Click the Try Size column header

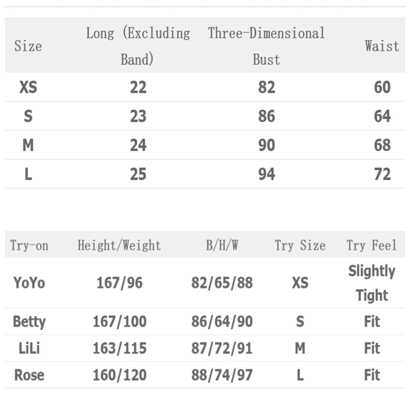pos(300,245)
